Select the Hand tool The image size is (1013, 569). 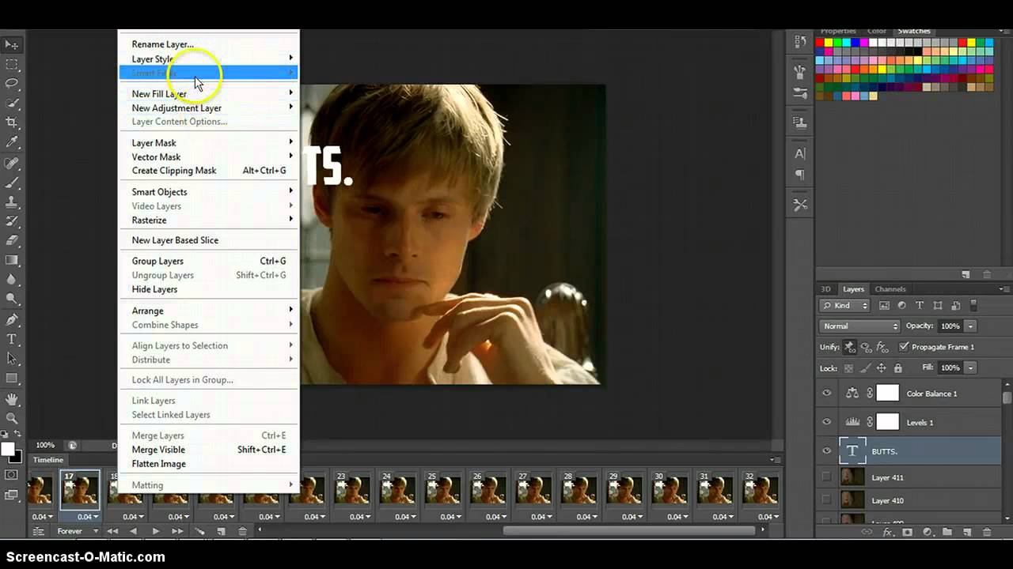click(12, 399)
